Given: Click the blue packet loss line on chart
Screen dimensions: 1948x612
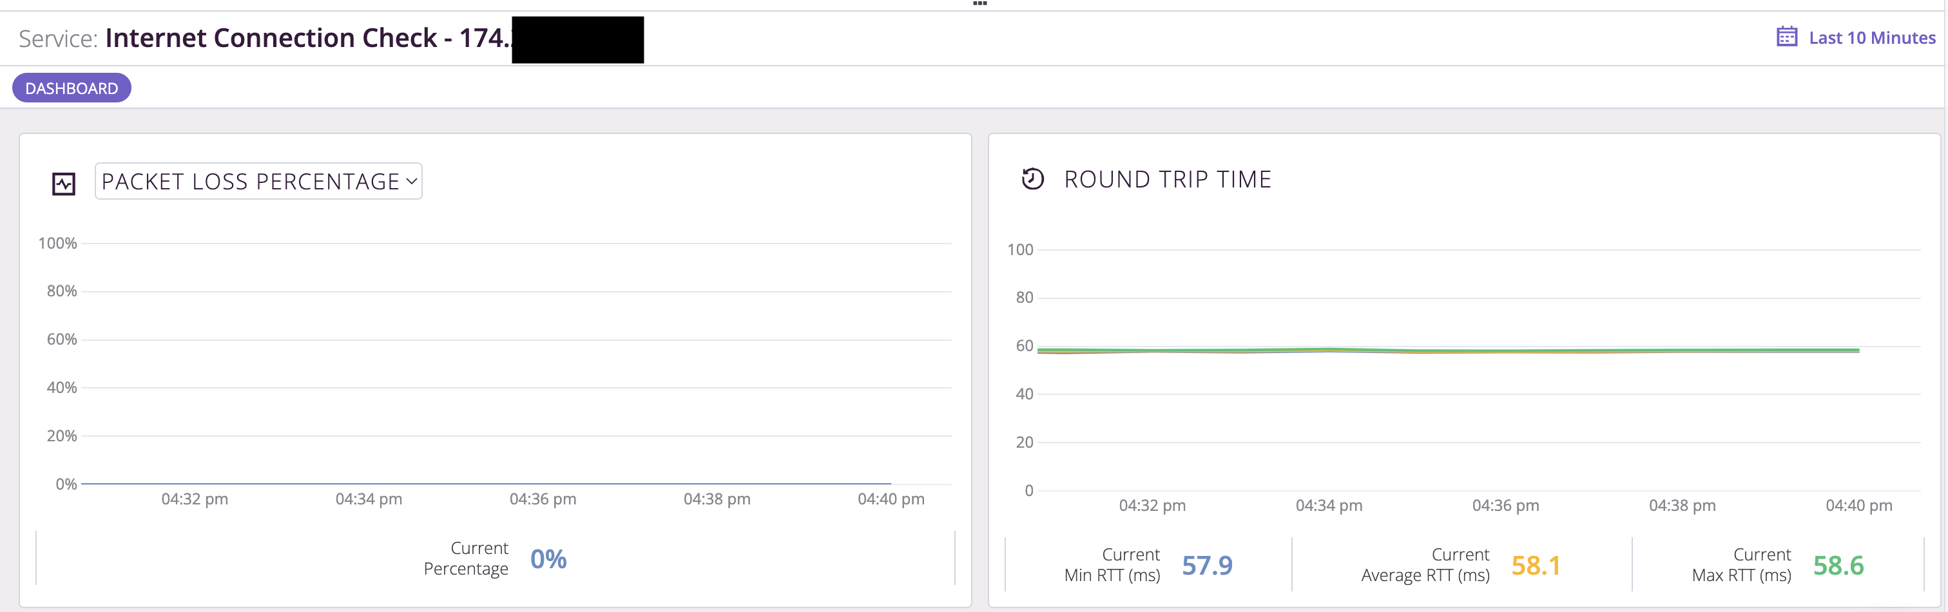Looking at the screenshot, I should click(484, 483).
